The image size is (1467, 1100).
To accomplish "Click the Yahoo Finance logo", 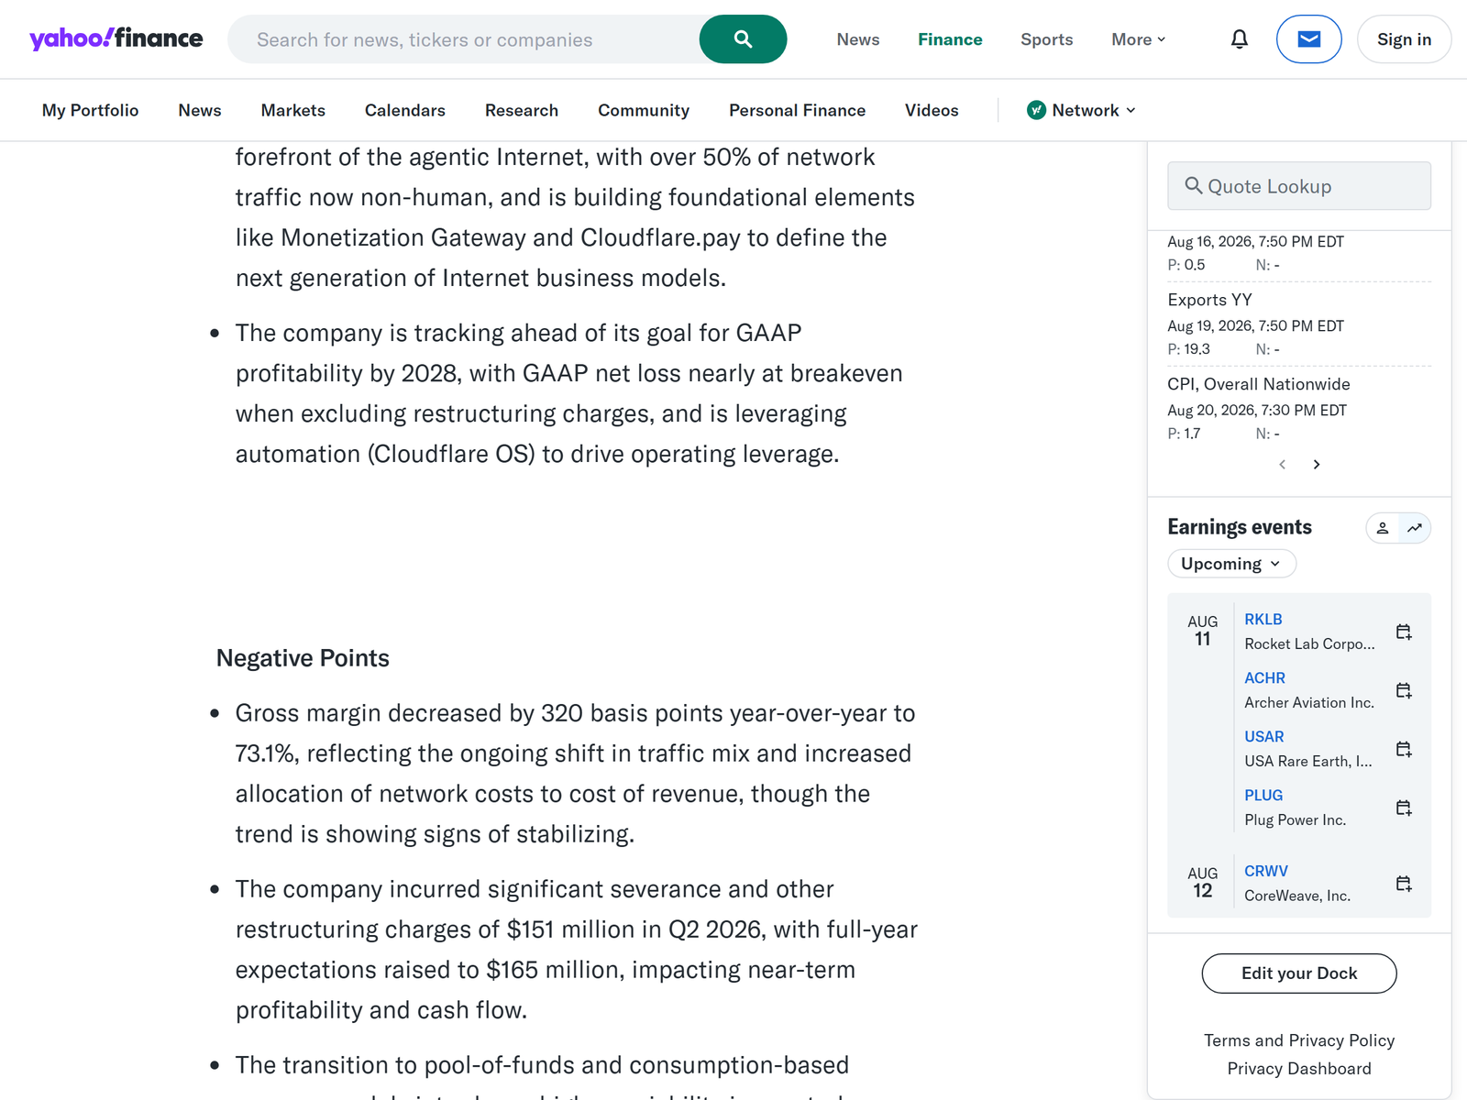I will click(116, 38).
